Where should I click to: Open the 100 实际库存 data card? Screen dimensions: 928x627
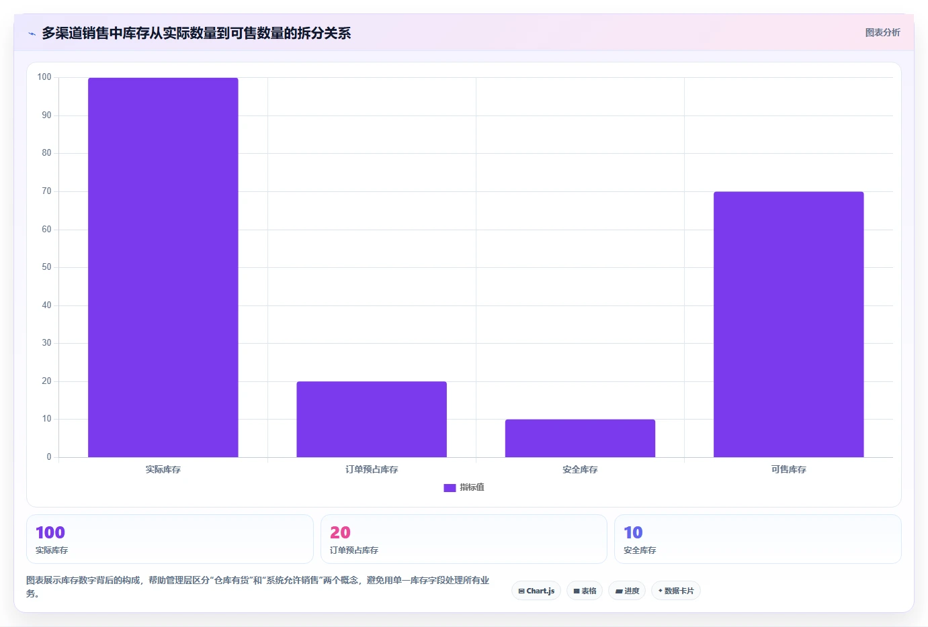170,539
